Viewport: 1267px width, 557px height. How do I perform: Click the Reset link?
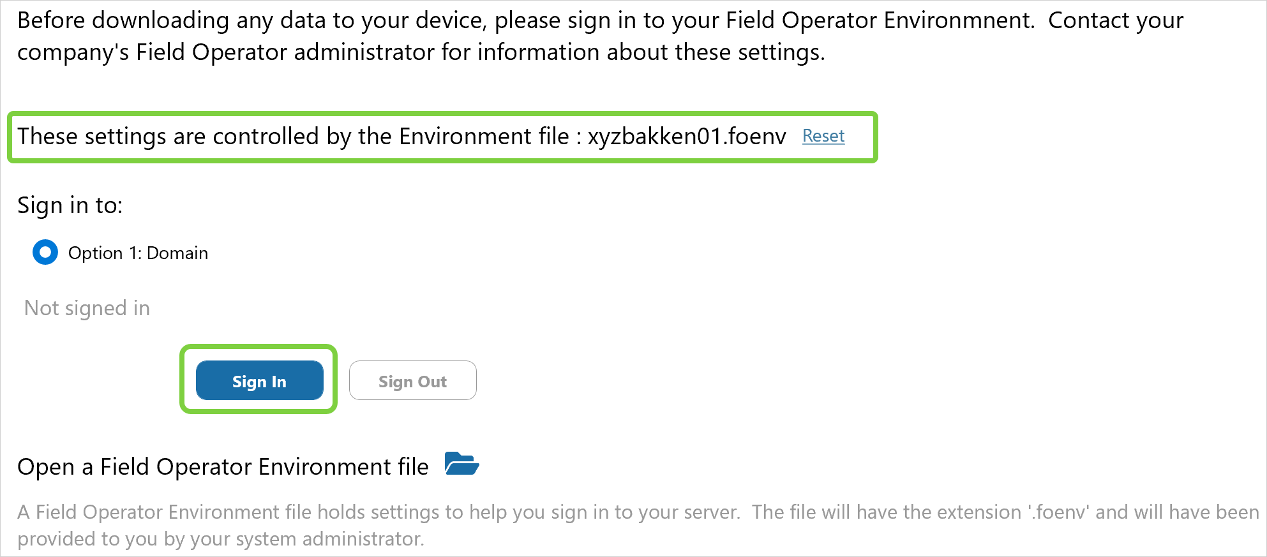pos(823,136)
